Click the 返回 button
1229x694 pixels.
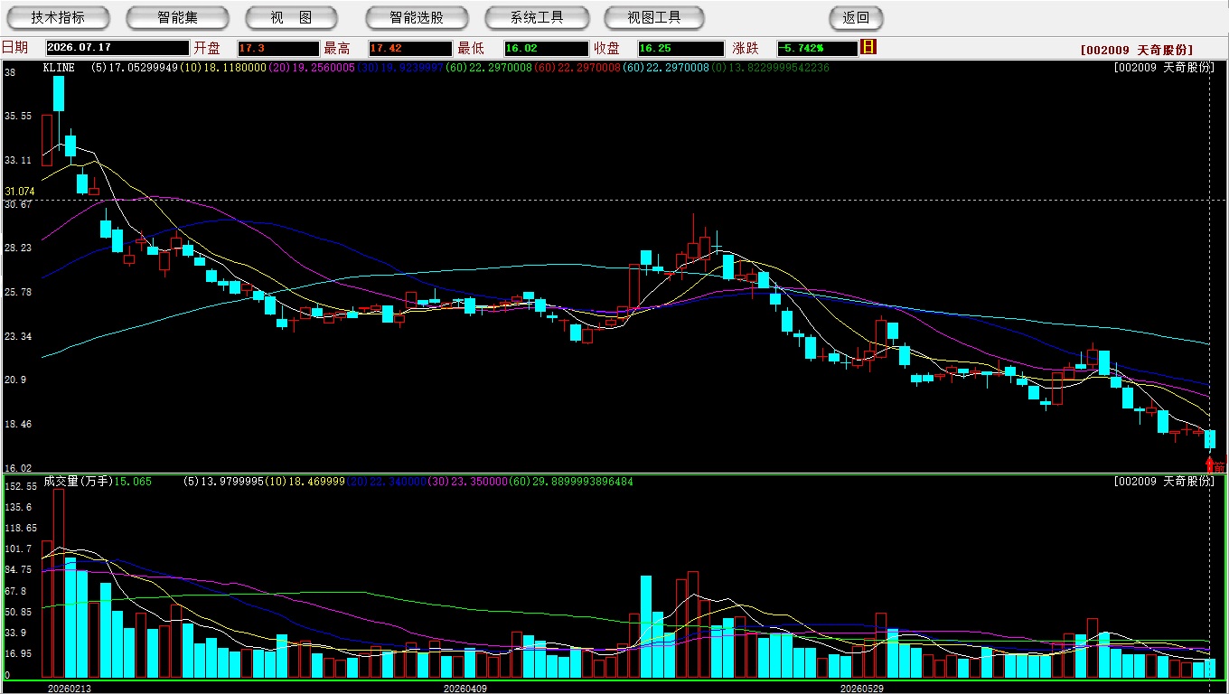point(856,17)
